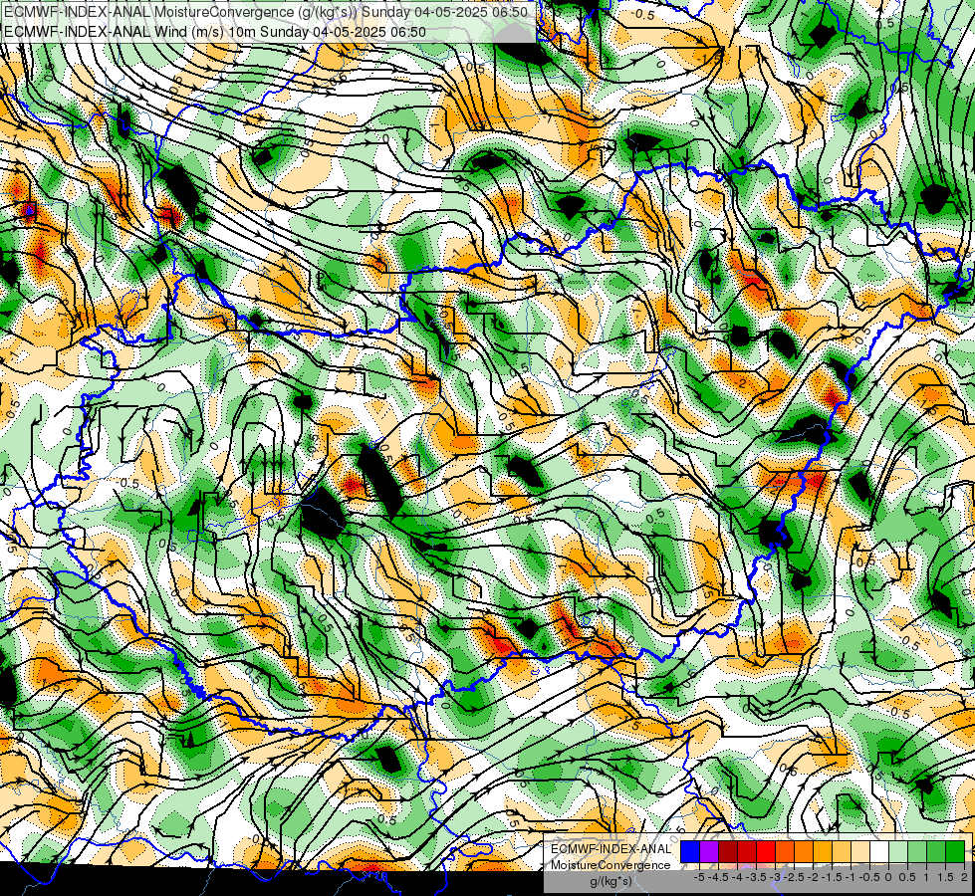The width and height of the screenshot is (975, 896).
Task: Click the -3 legend tick label
Action: tap(775, 877)
